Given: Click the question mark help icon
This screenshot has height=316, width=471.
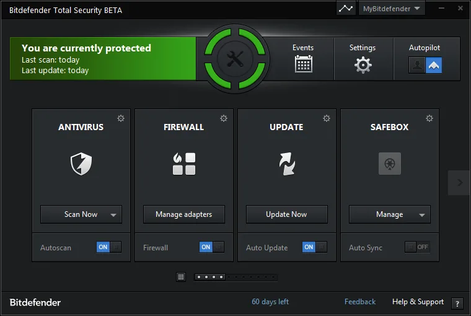Looking at the screenshot, I should point(457,304).
